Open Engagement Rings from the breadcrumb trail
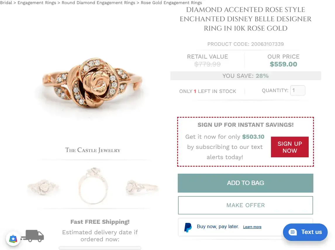Image resolution: width=335 pixels, height=250 pixels. pos(37,3)
